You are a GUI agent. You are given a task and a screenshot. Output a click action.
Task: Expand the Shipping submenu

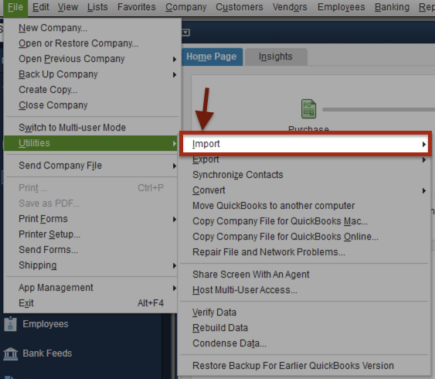90,265
